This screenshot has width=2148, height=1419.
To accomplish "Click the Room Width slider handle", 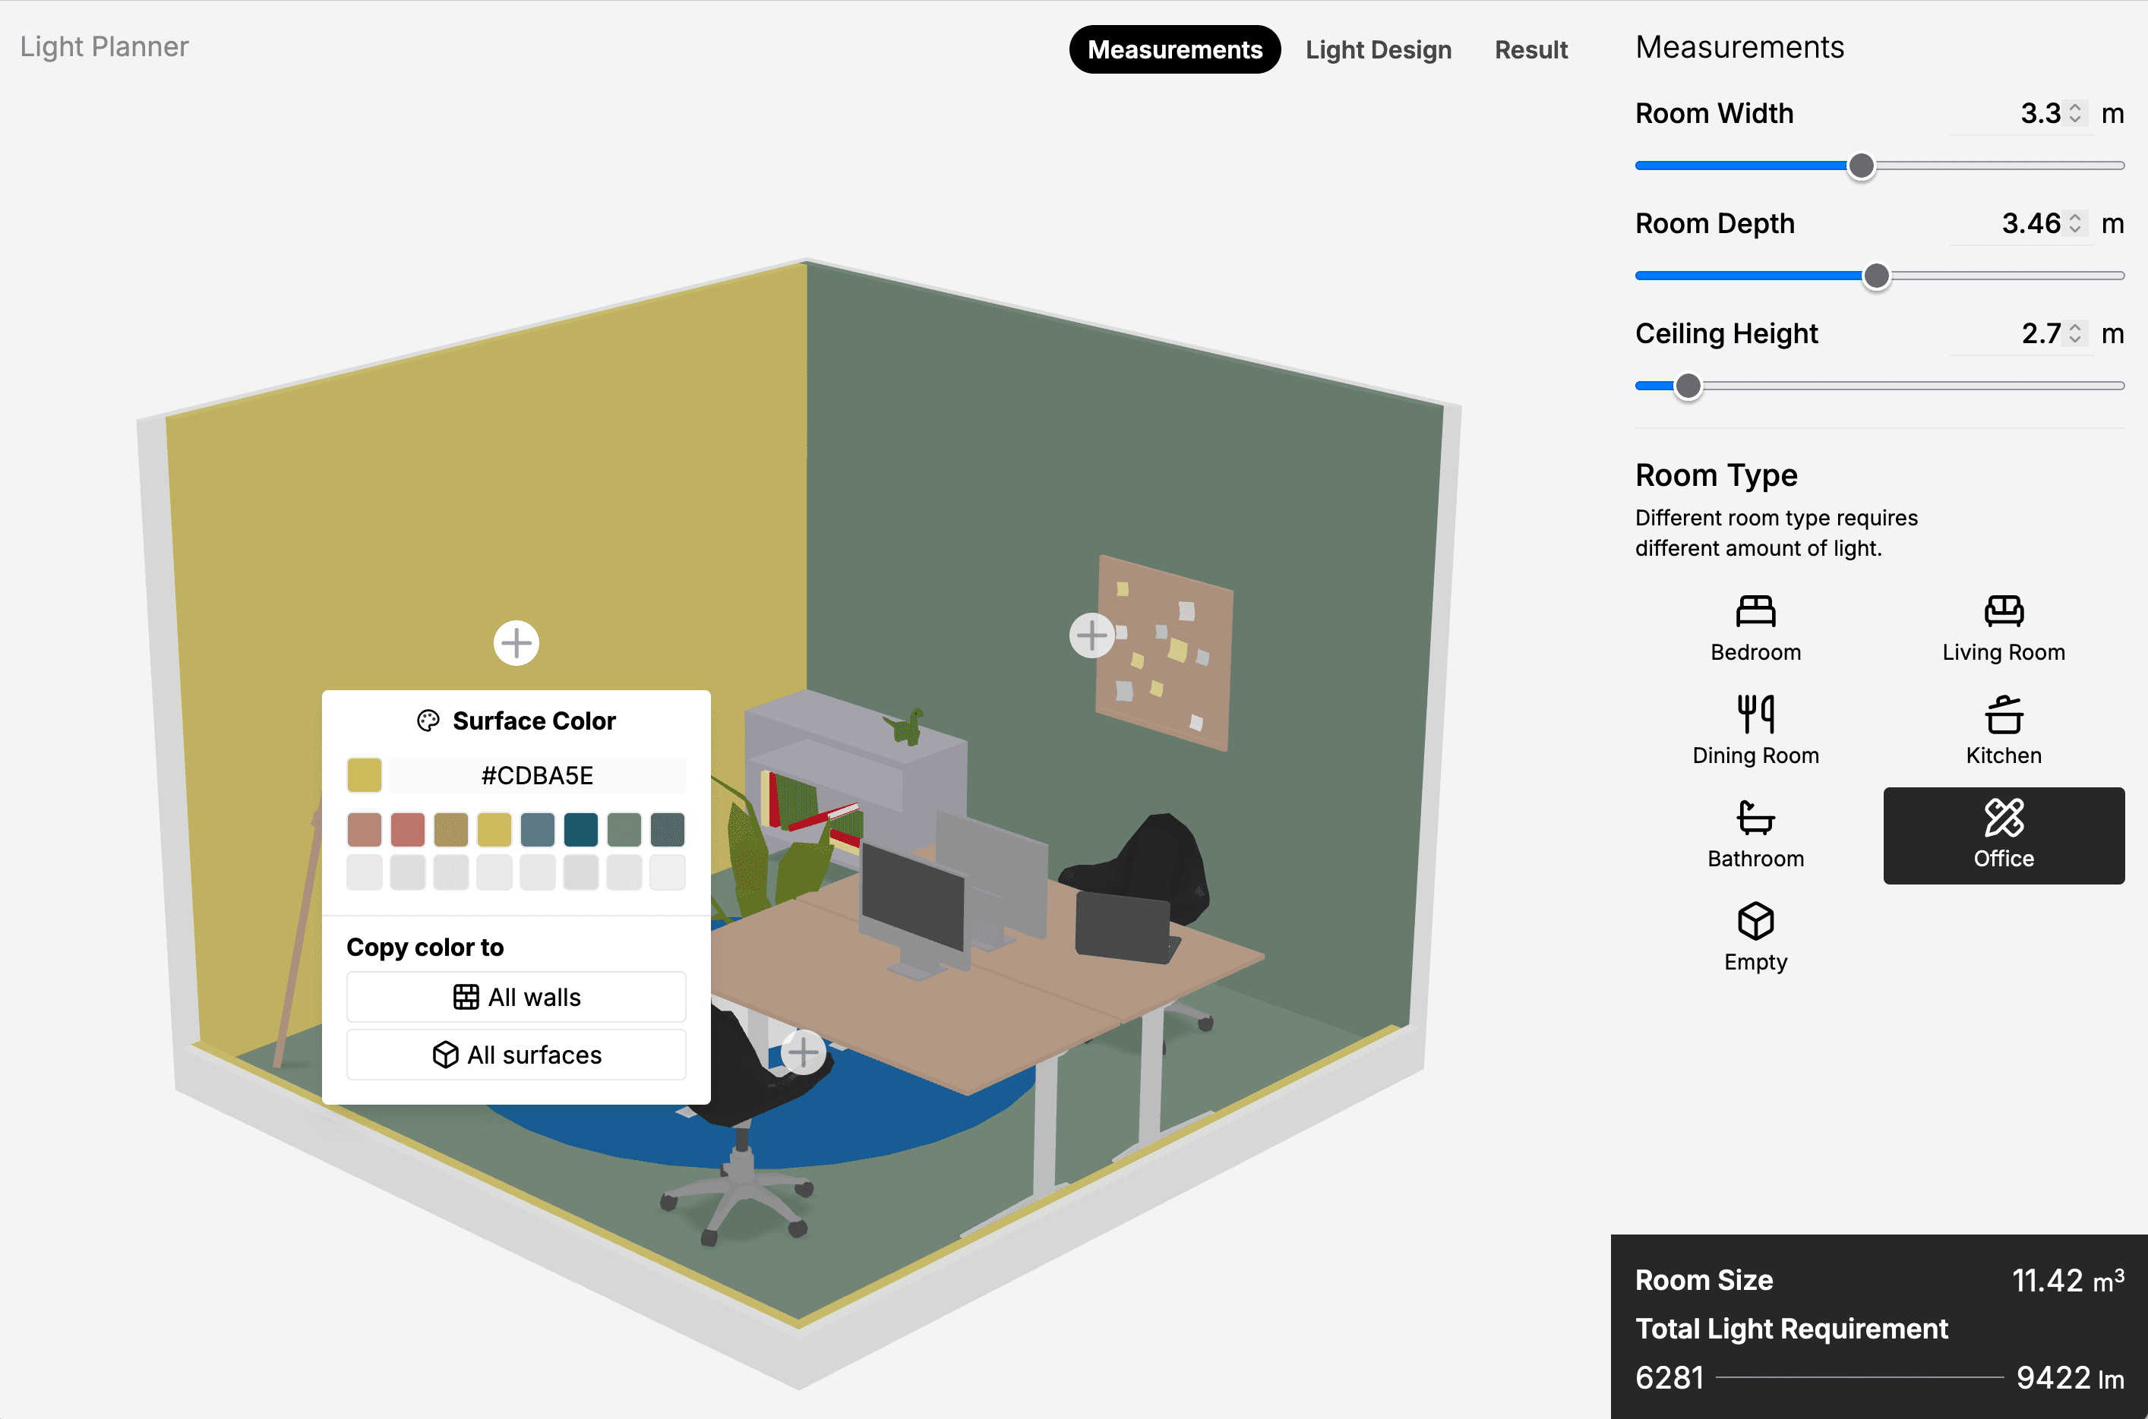I will (1861, 166).
